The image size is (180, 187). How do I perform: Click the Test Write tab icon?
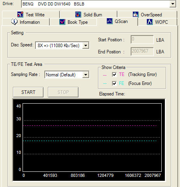tap(20, 14)
